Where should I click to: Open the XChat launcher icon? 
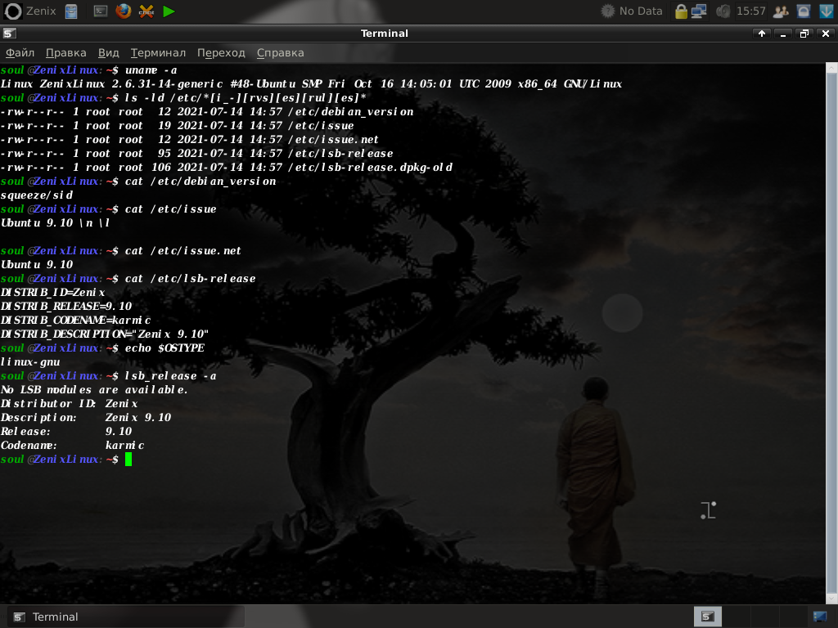click(146, 11)
